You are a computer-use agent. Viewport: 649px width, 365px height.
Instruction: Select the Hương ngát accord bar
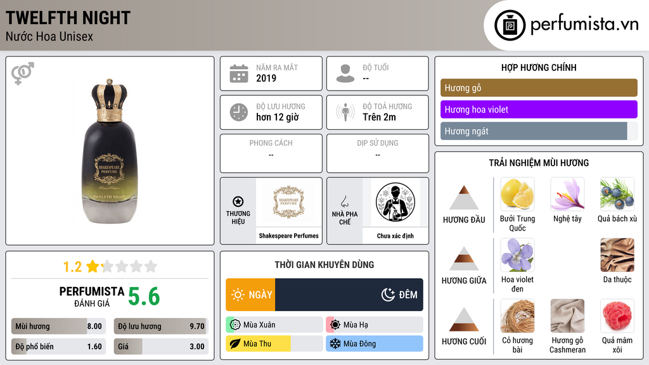[539, 131]
